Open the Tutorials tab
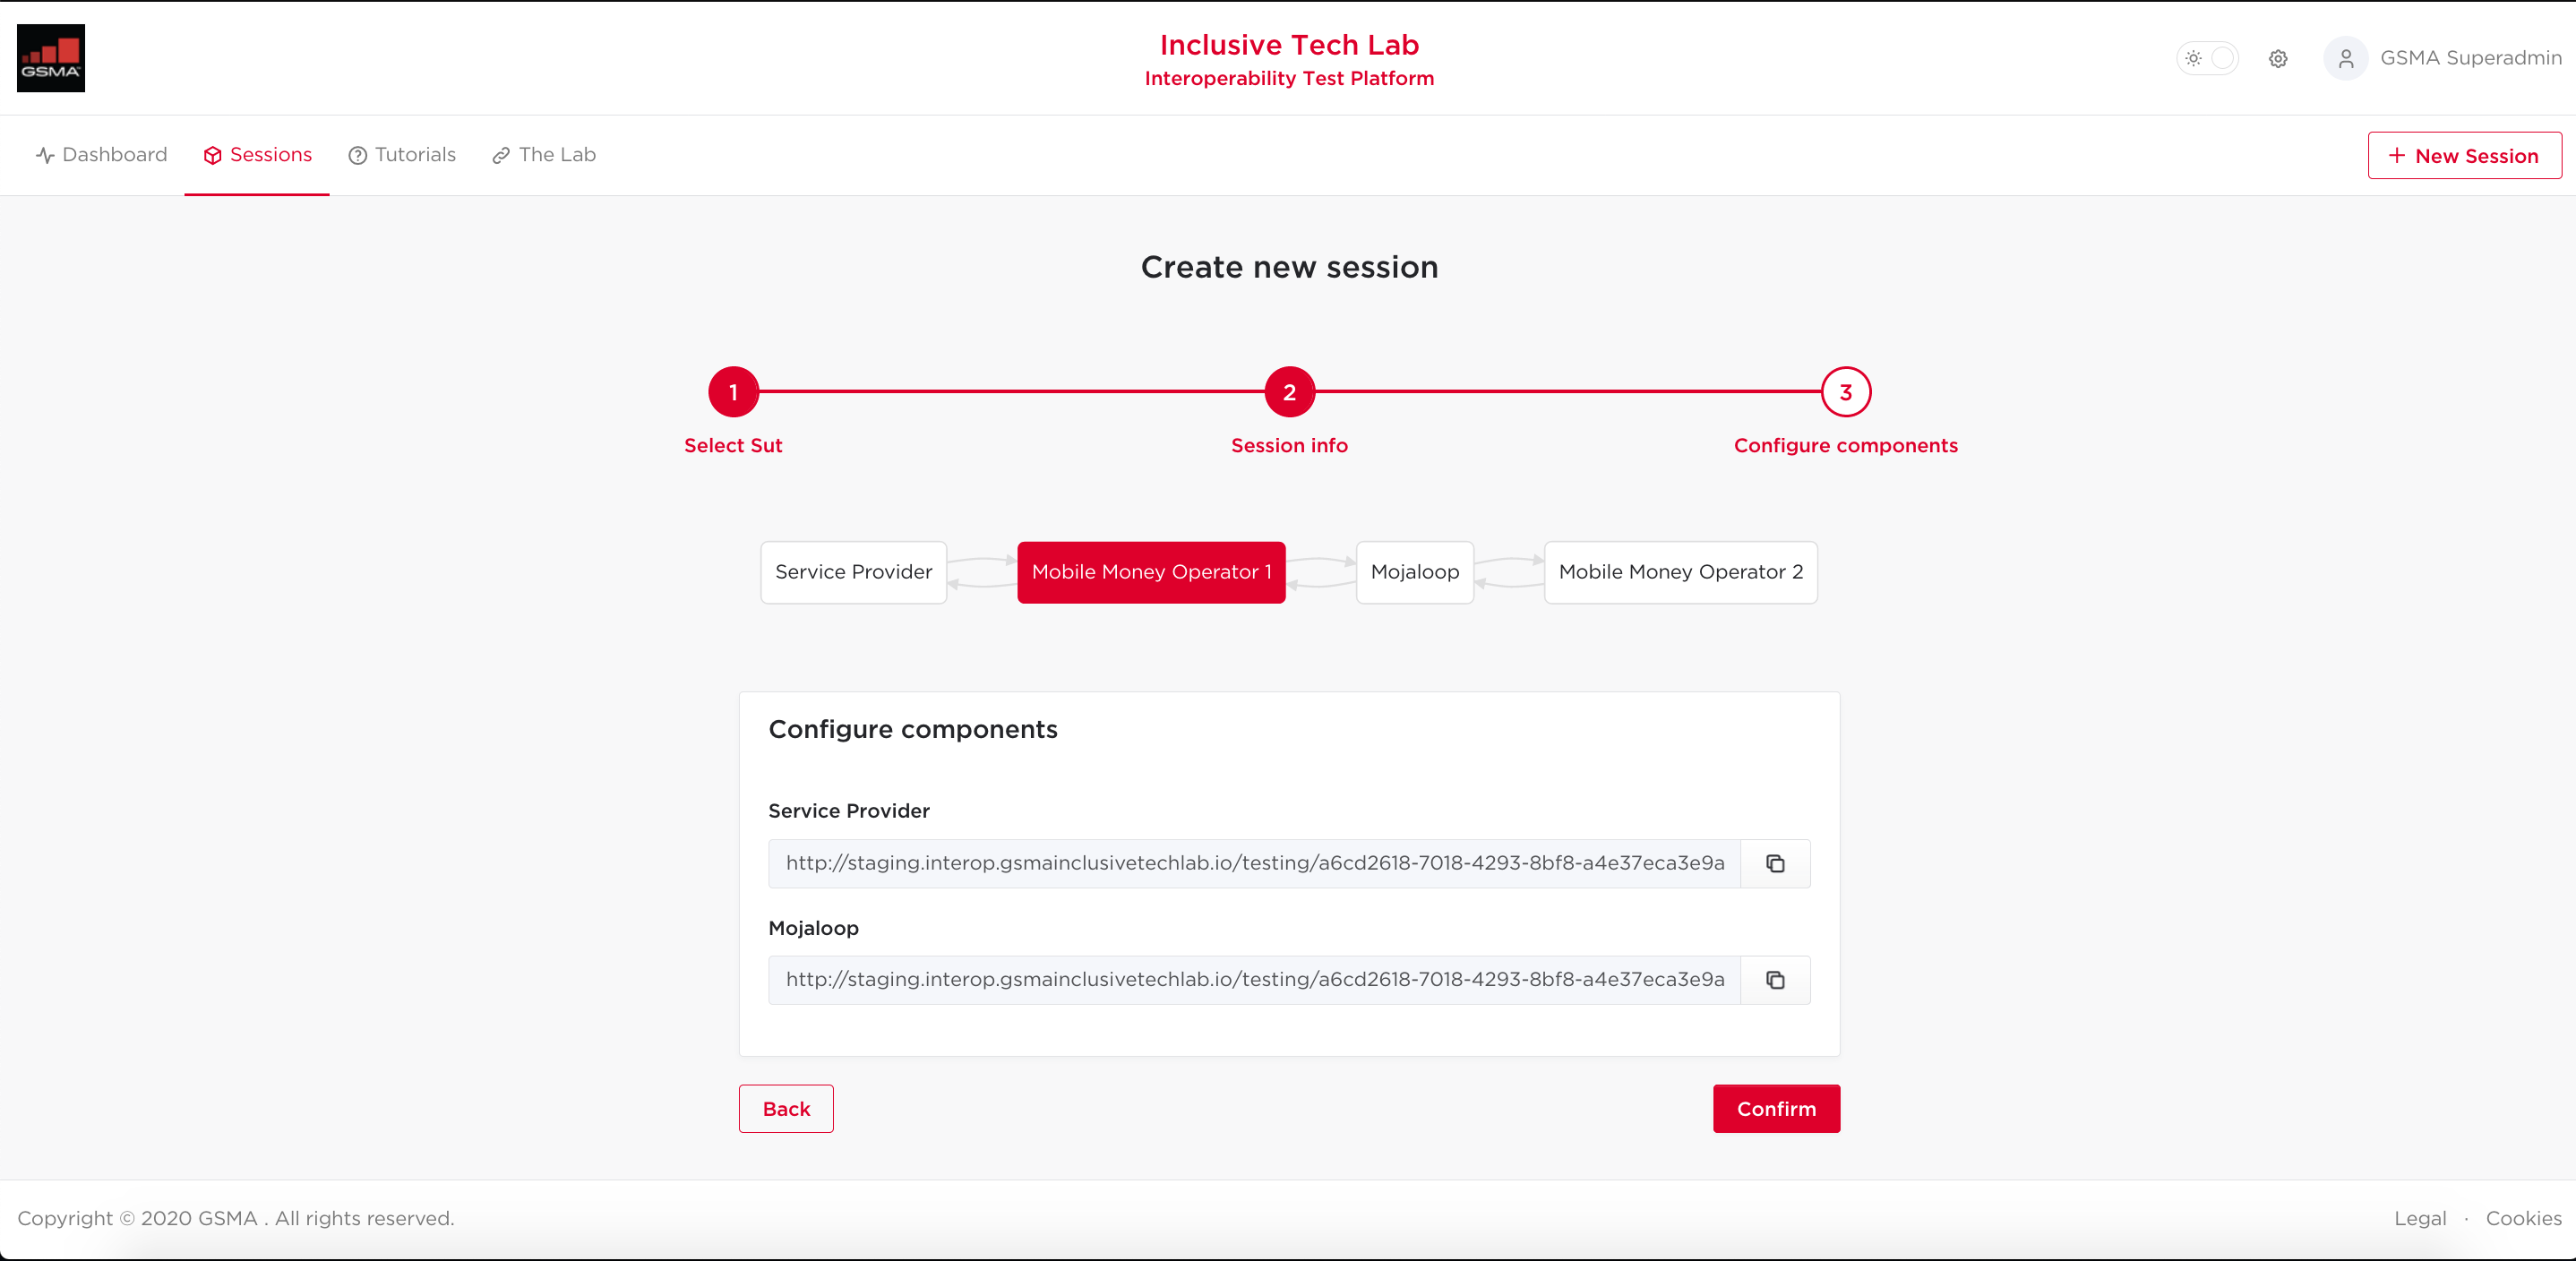 402,155
